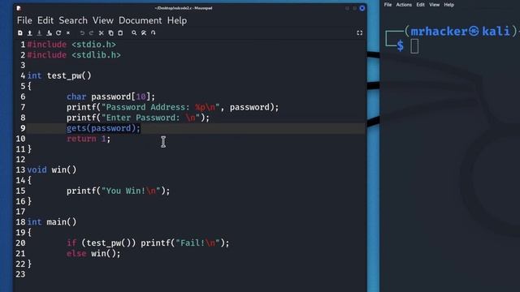Click the Open file toolbar icon
520x292 pixels.
[x=30, y=33]
